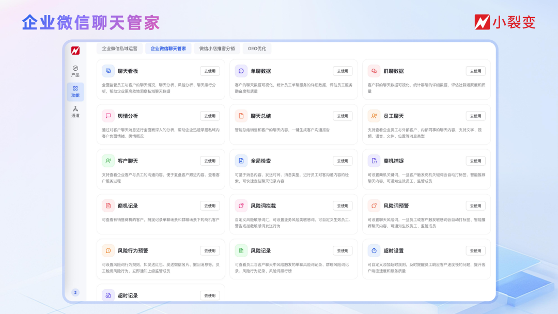The width and height of the screenshot is (558, 314).
Task: Open the 产品 sidebar icon
Action: (x=75, y=69)
